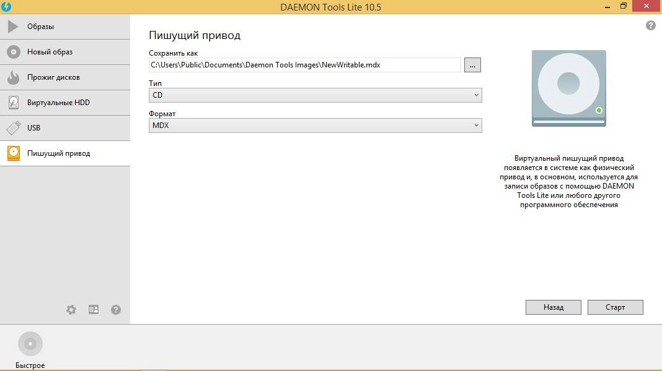
Task: Click the DAEMON Tools lightning logo icon
Action: pos(6,7)
